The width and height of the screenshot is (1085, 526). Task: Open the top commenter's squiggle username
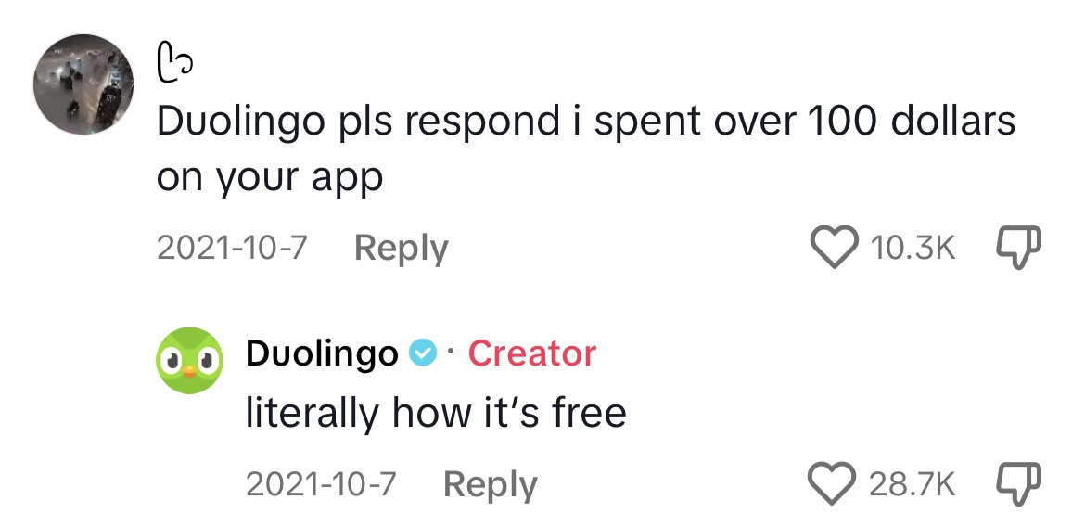coord(174,63)
